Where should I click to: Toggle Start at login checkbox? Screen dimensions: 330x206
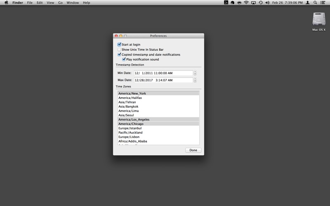click(x=119, y=44)
